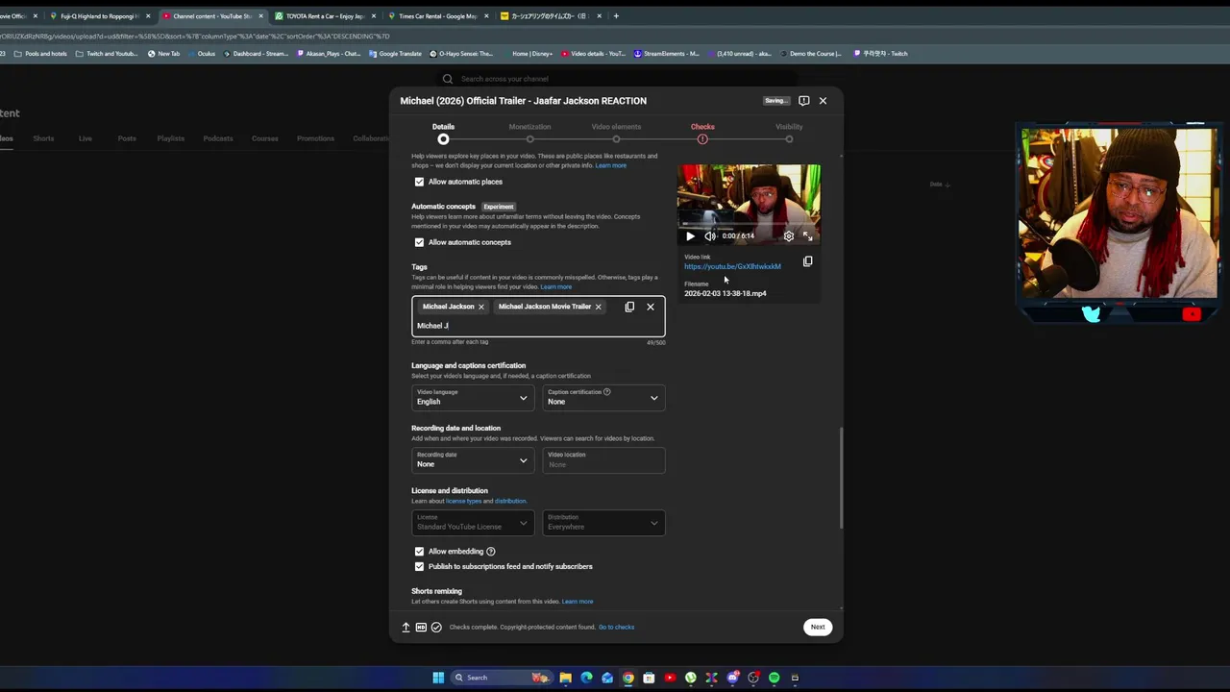Screen dimensions: 1230x692
Task: Go to the Visibility step
Action: (789, 133)
